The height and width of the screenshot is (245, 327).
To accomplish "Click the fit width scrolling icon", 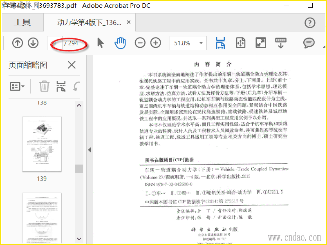I will (x=220, y=43).
